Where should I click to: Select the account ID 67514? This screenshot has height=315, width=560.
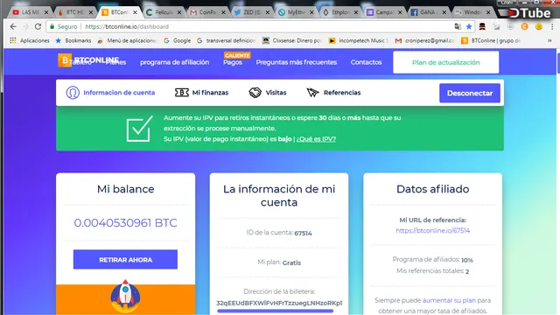304,234
